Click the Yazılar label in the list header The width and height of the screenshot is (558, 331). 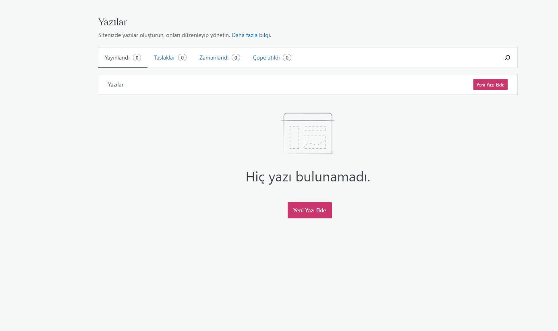116,84
